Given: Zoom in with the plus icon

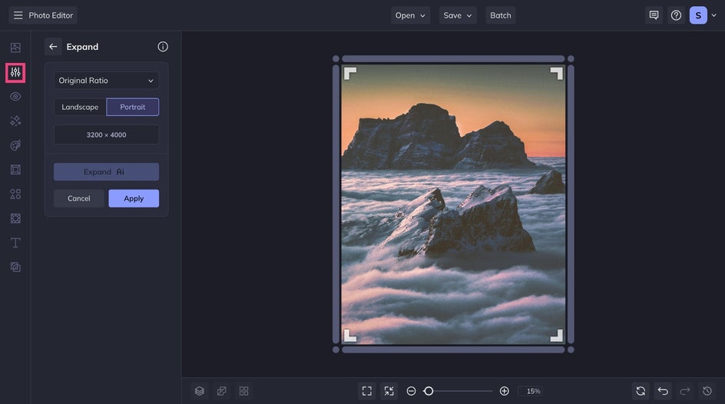Looking at the screenshot, I should [x=505, y=391].
